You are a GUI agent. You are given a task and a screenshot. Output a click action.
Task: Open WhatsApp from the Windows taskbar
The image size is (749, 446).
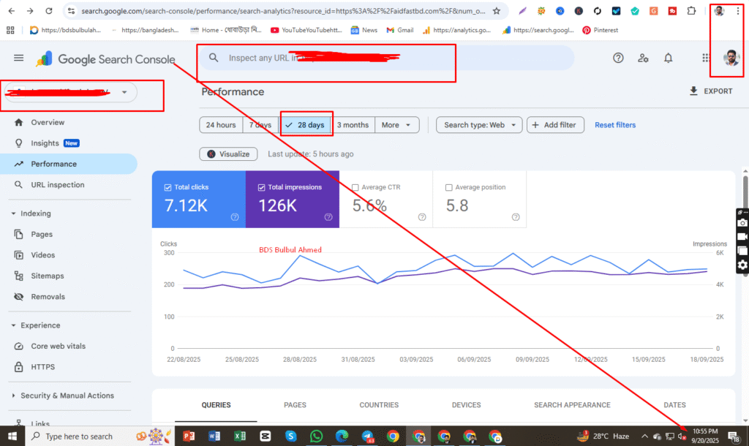tap(316, 436)
